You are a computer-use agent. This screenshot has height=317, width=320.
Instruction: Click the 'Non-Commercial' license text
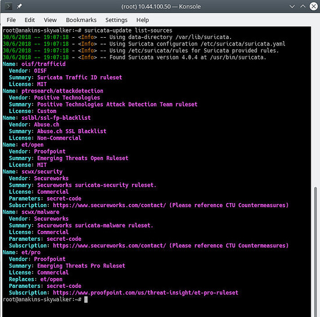(x=59, y=138)
